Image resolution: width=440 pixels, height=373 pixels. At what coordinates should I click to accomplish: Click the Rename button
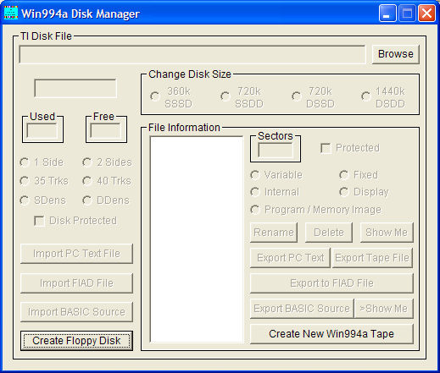tap(274, 233)
